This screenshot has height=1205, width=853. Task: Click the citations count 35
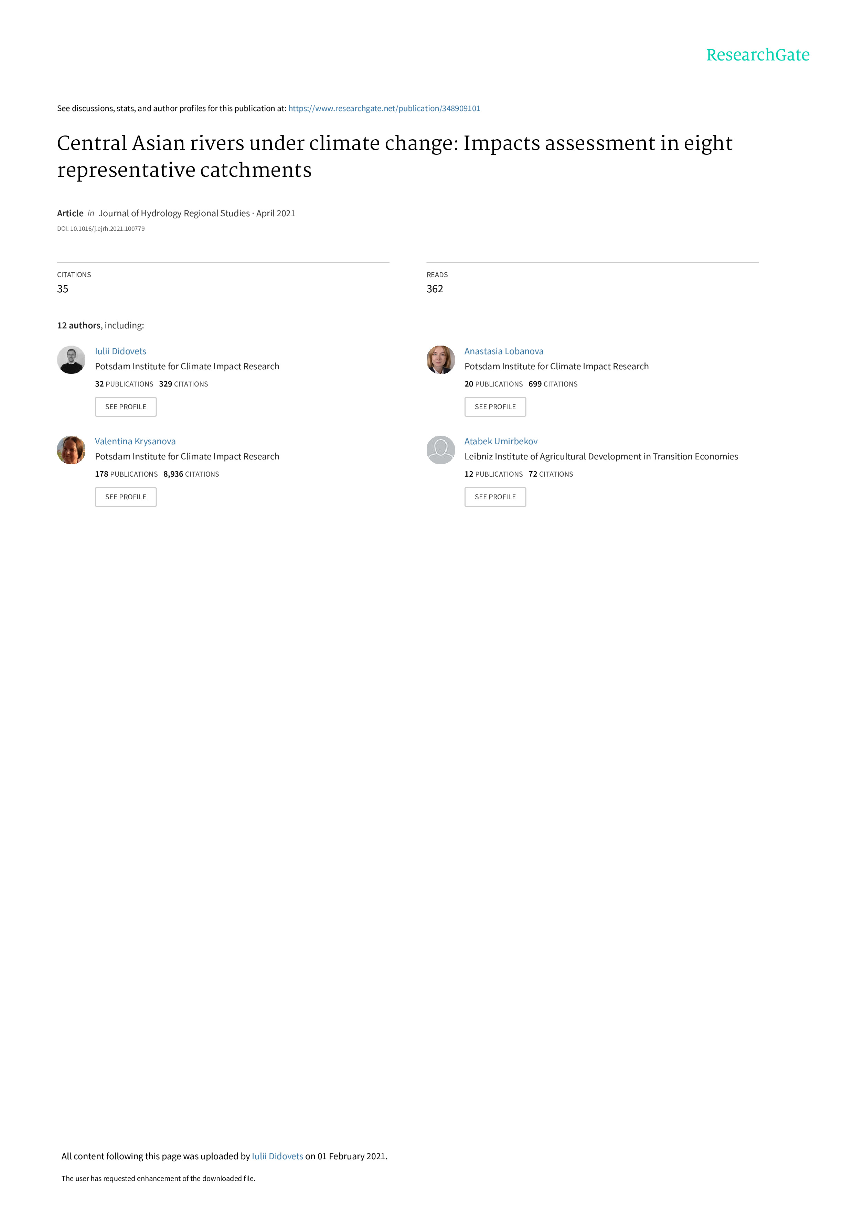63,289
